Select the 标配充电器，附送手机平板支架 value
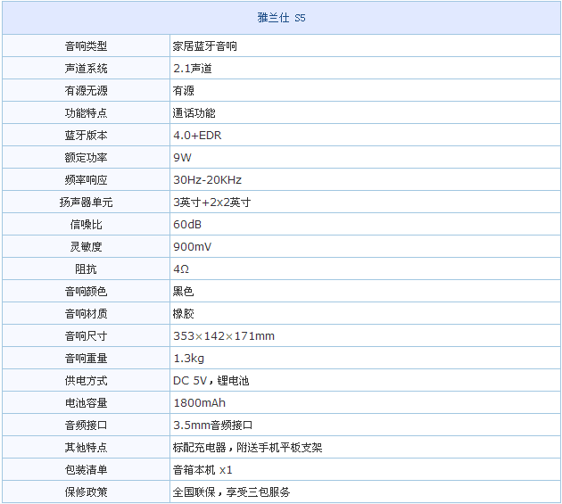The height and width of the screenshot is (504, 562). 248,448
